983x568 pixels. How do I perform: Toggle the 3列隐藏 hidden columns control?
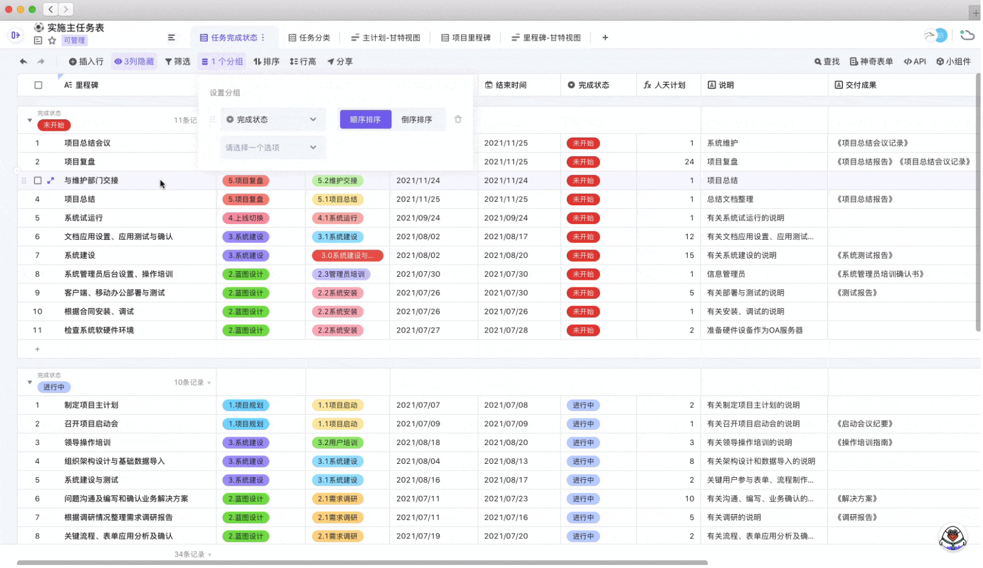click(134, 61)
